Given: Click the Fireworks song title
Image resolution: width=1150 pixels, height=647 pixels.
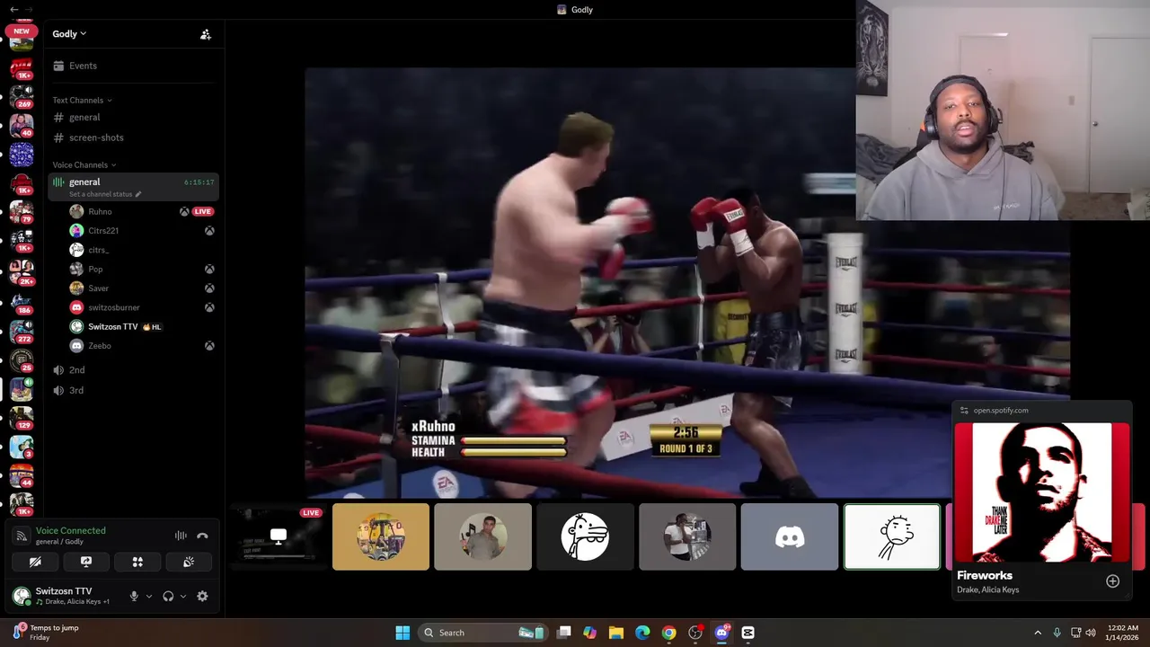Looking at the screenshot, I should [x=985, y=575].
